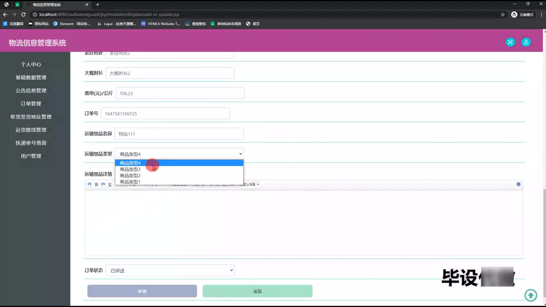Open 运货路线管理 sidebar menu
This screenshot has width=546, height=307.
(x=31, y=130)
